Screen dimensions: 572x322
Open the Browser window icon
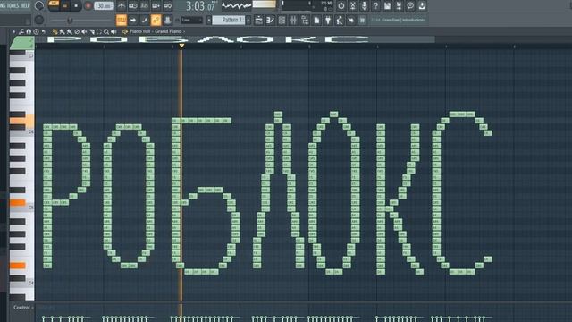(305, 21)
